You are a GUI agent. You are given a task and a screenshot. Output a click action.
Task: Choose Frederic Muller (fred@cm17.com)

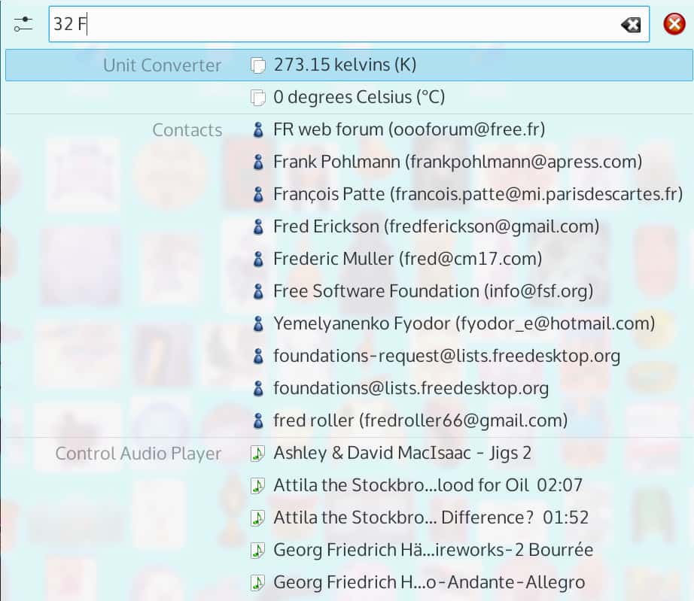click(x=349, y=259)
